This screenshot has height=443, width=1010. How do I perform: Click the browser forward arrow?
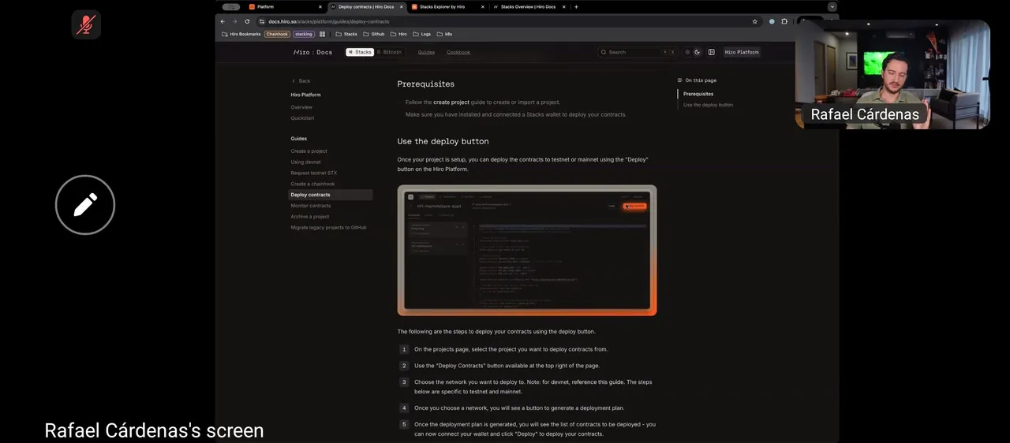click(x=234, y=21)
